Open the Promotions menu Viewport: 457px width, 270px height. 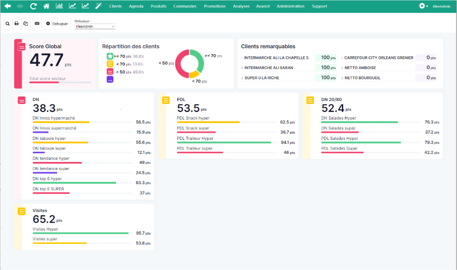coord(215,6)
